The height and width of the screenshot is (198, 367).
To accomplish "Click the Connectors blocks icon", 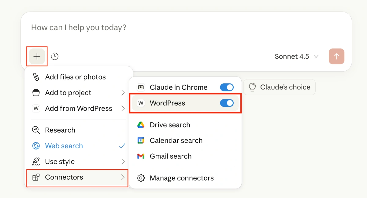I will pyautogui.click(x=36, y=177).
